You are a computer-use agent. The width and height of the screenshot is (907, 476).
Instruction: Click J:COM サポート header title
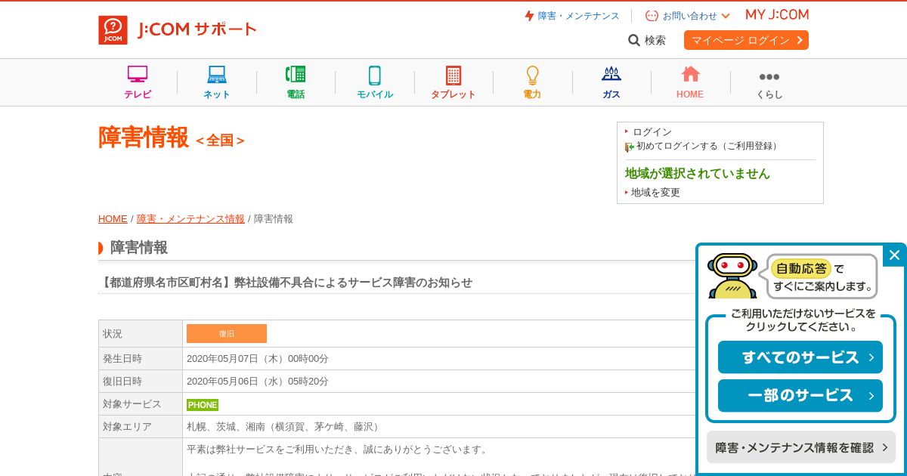(197, 29)
